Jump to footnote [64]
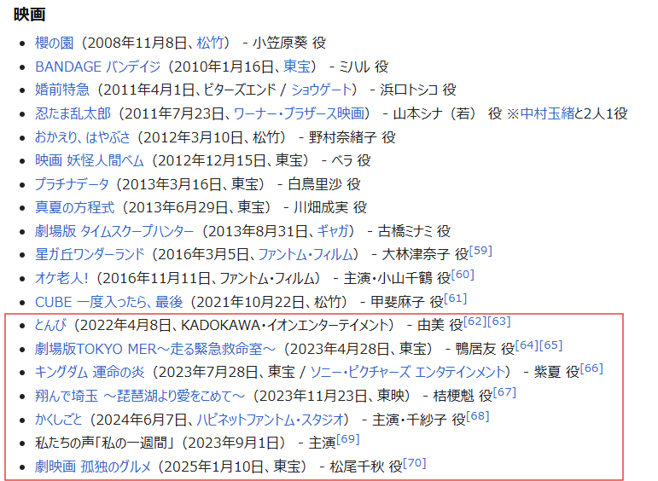 [527, 345]
